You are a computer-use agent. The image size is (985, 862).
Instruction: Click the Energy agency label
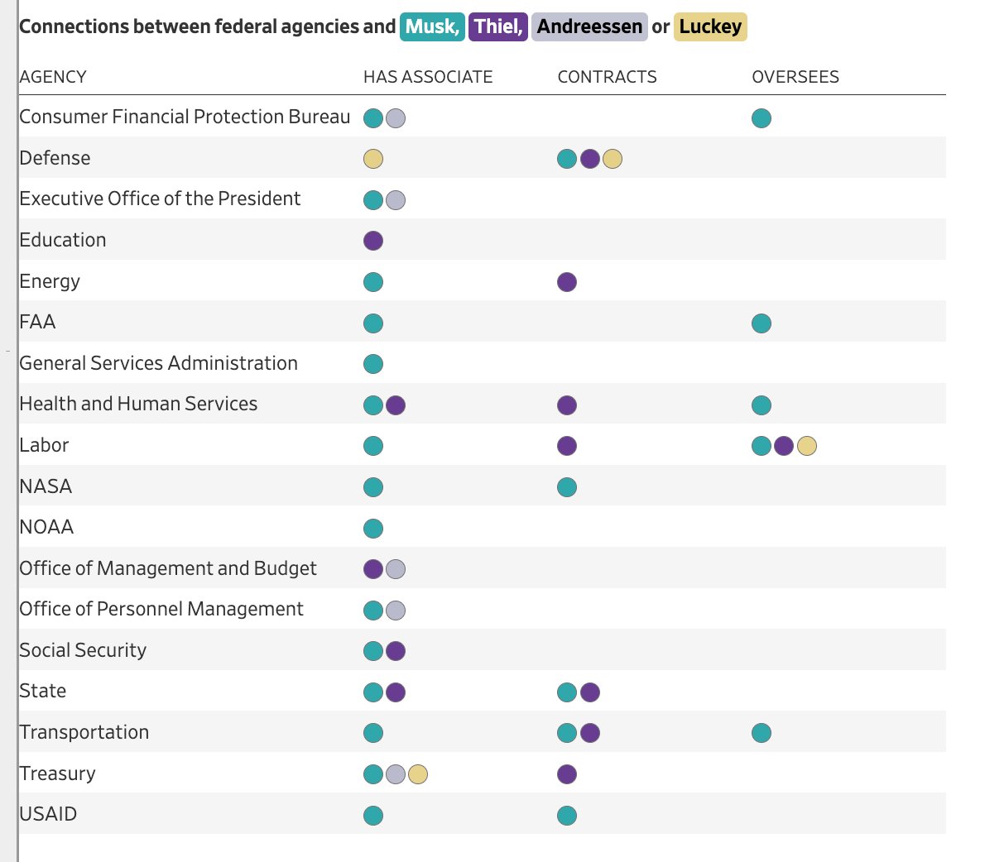click(50, 281)
